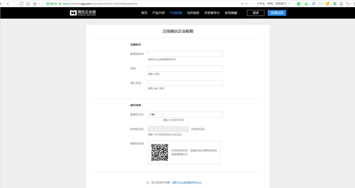Click the 注册腾讯企业邮箱 heading text
Viewport: 355px width, 188px height.
click(178, 31)
